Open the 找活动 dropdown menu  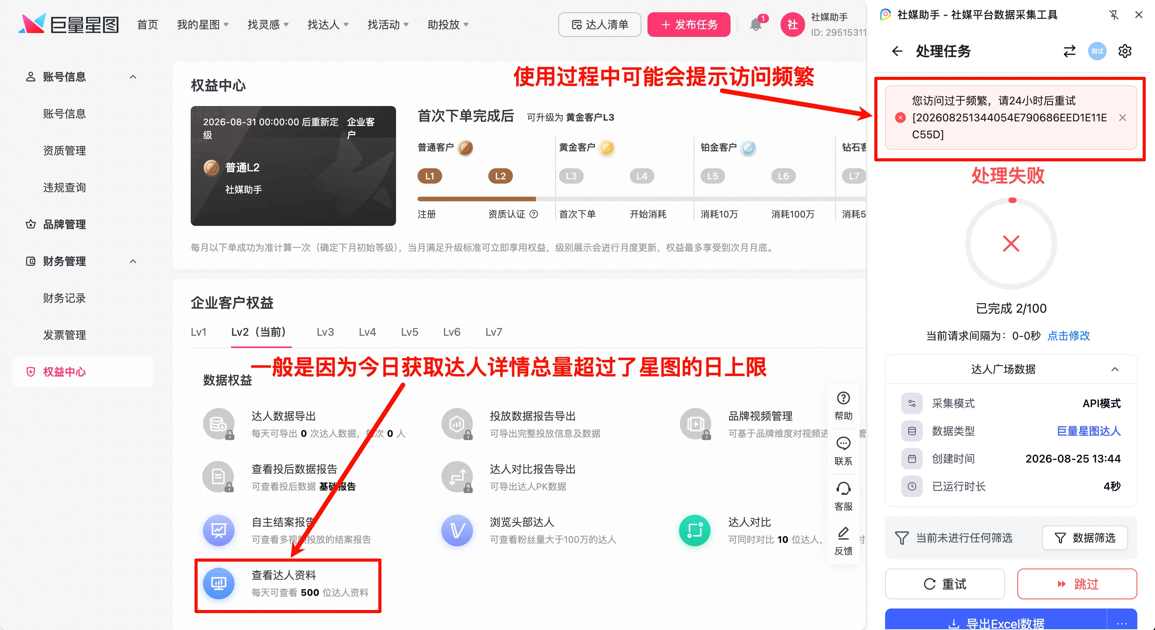click(x=388, y=25)
